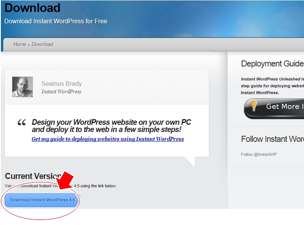Click the Get More Info black button
This screenshot has height=225, width=304.
pos(274,108)
